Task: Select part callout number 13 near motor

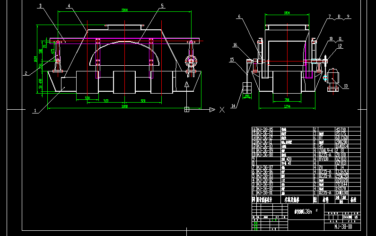Action: click(x=345, y=86)
